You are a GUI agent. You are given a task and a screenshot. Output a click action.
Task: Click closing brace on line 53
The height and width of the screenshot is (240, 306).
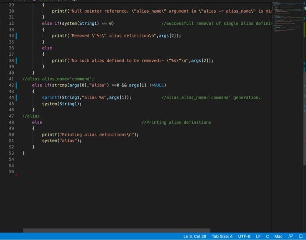(24, 153)
